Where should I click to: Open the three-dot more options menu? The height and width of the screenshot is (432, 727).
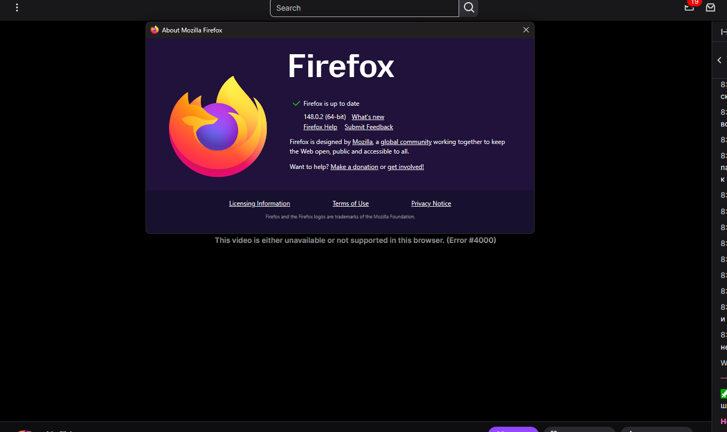[x=17, y=8]
